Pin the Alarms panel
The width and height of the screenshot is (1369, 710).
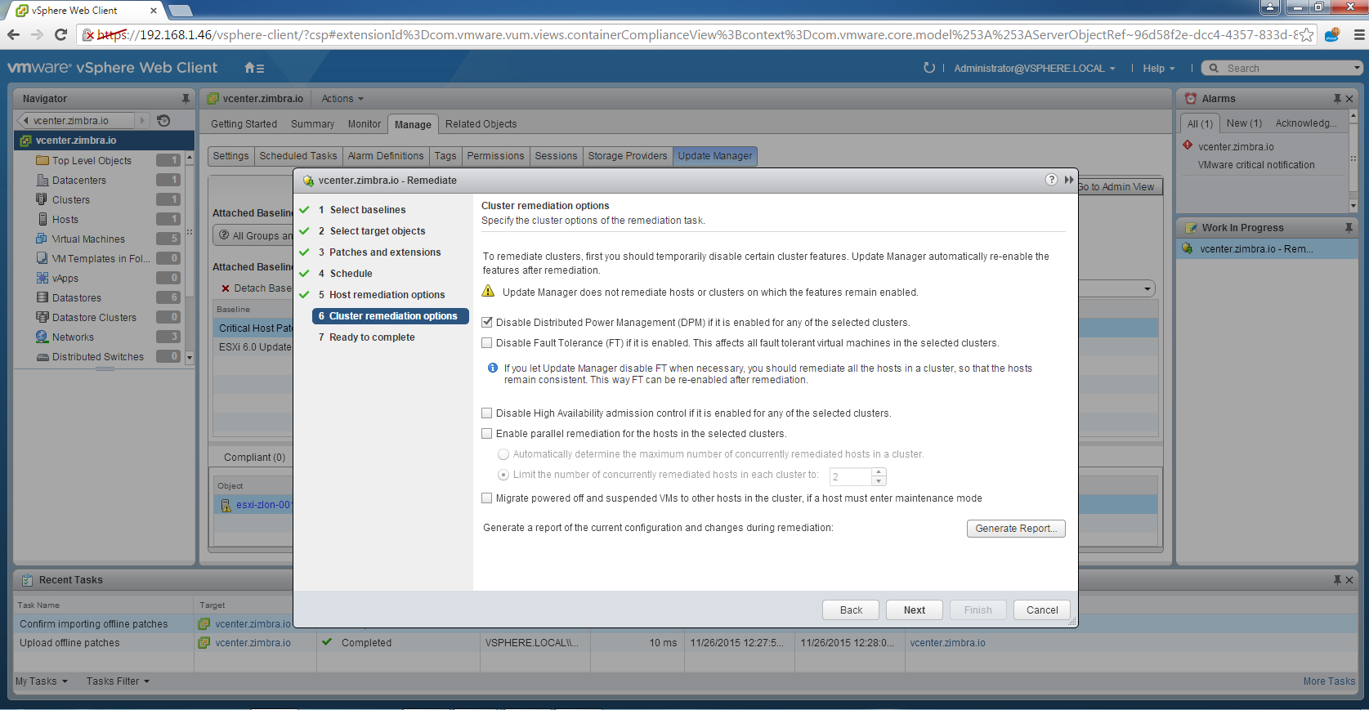click(1337, 99)
